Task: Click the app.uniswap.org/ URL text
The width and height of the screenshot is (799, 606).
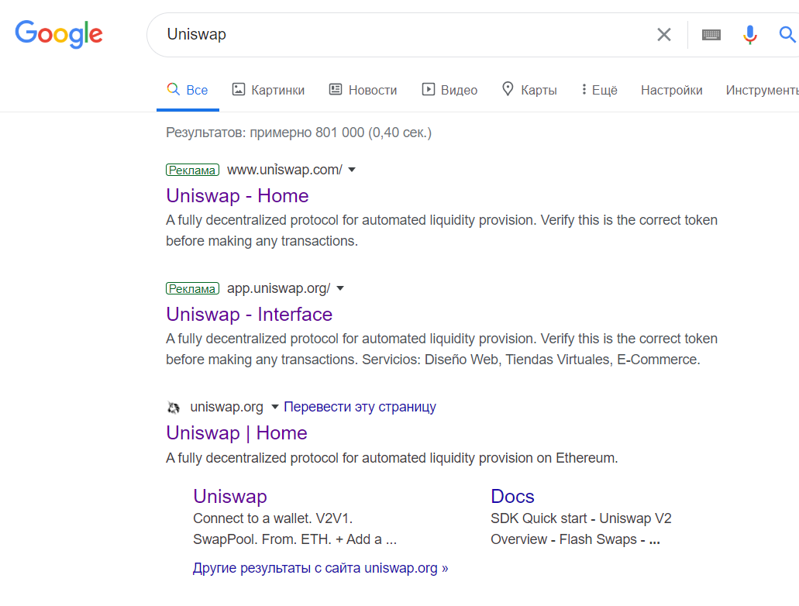Action: [x=279, y=288]
